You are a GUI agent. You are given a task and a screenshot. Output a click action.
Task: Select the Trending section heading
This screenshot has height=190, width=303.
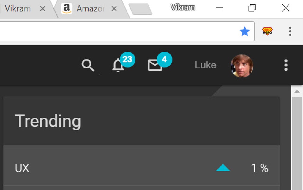tap(48, 121)
